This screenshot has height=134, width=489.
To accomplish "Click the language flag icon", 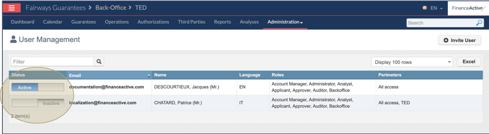I will pos(424,8).
